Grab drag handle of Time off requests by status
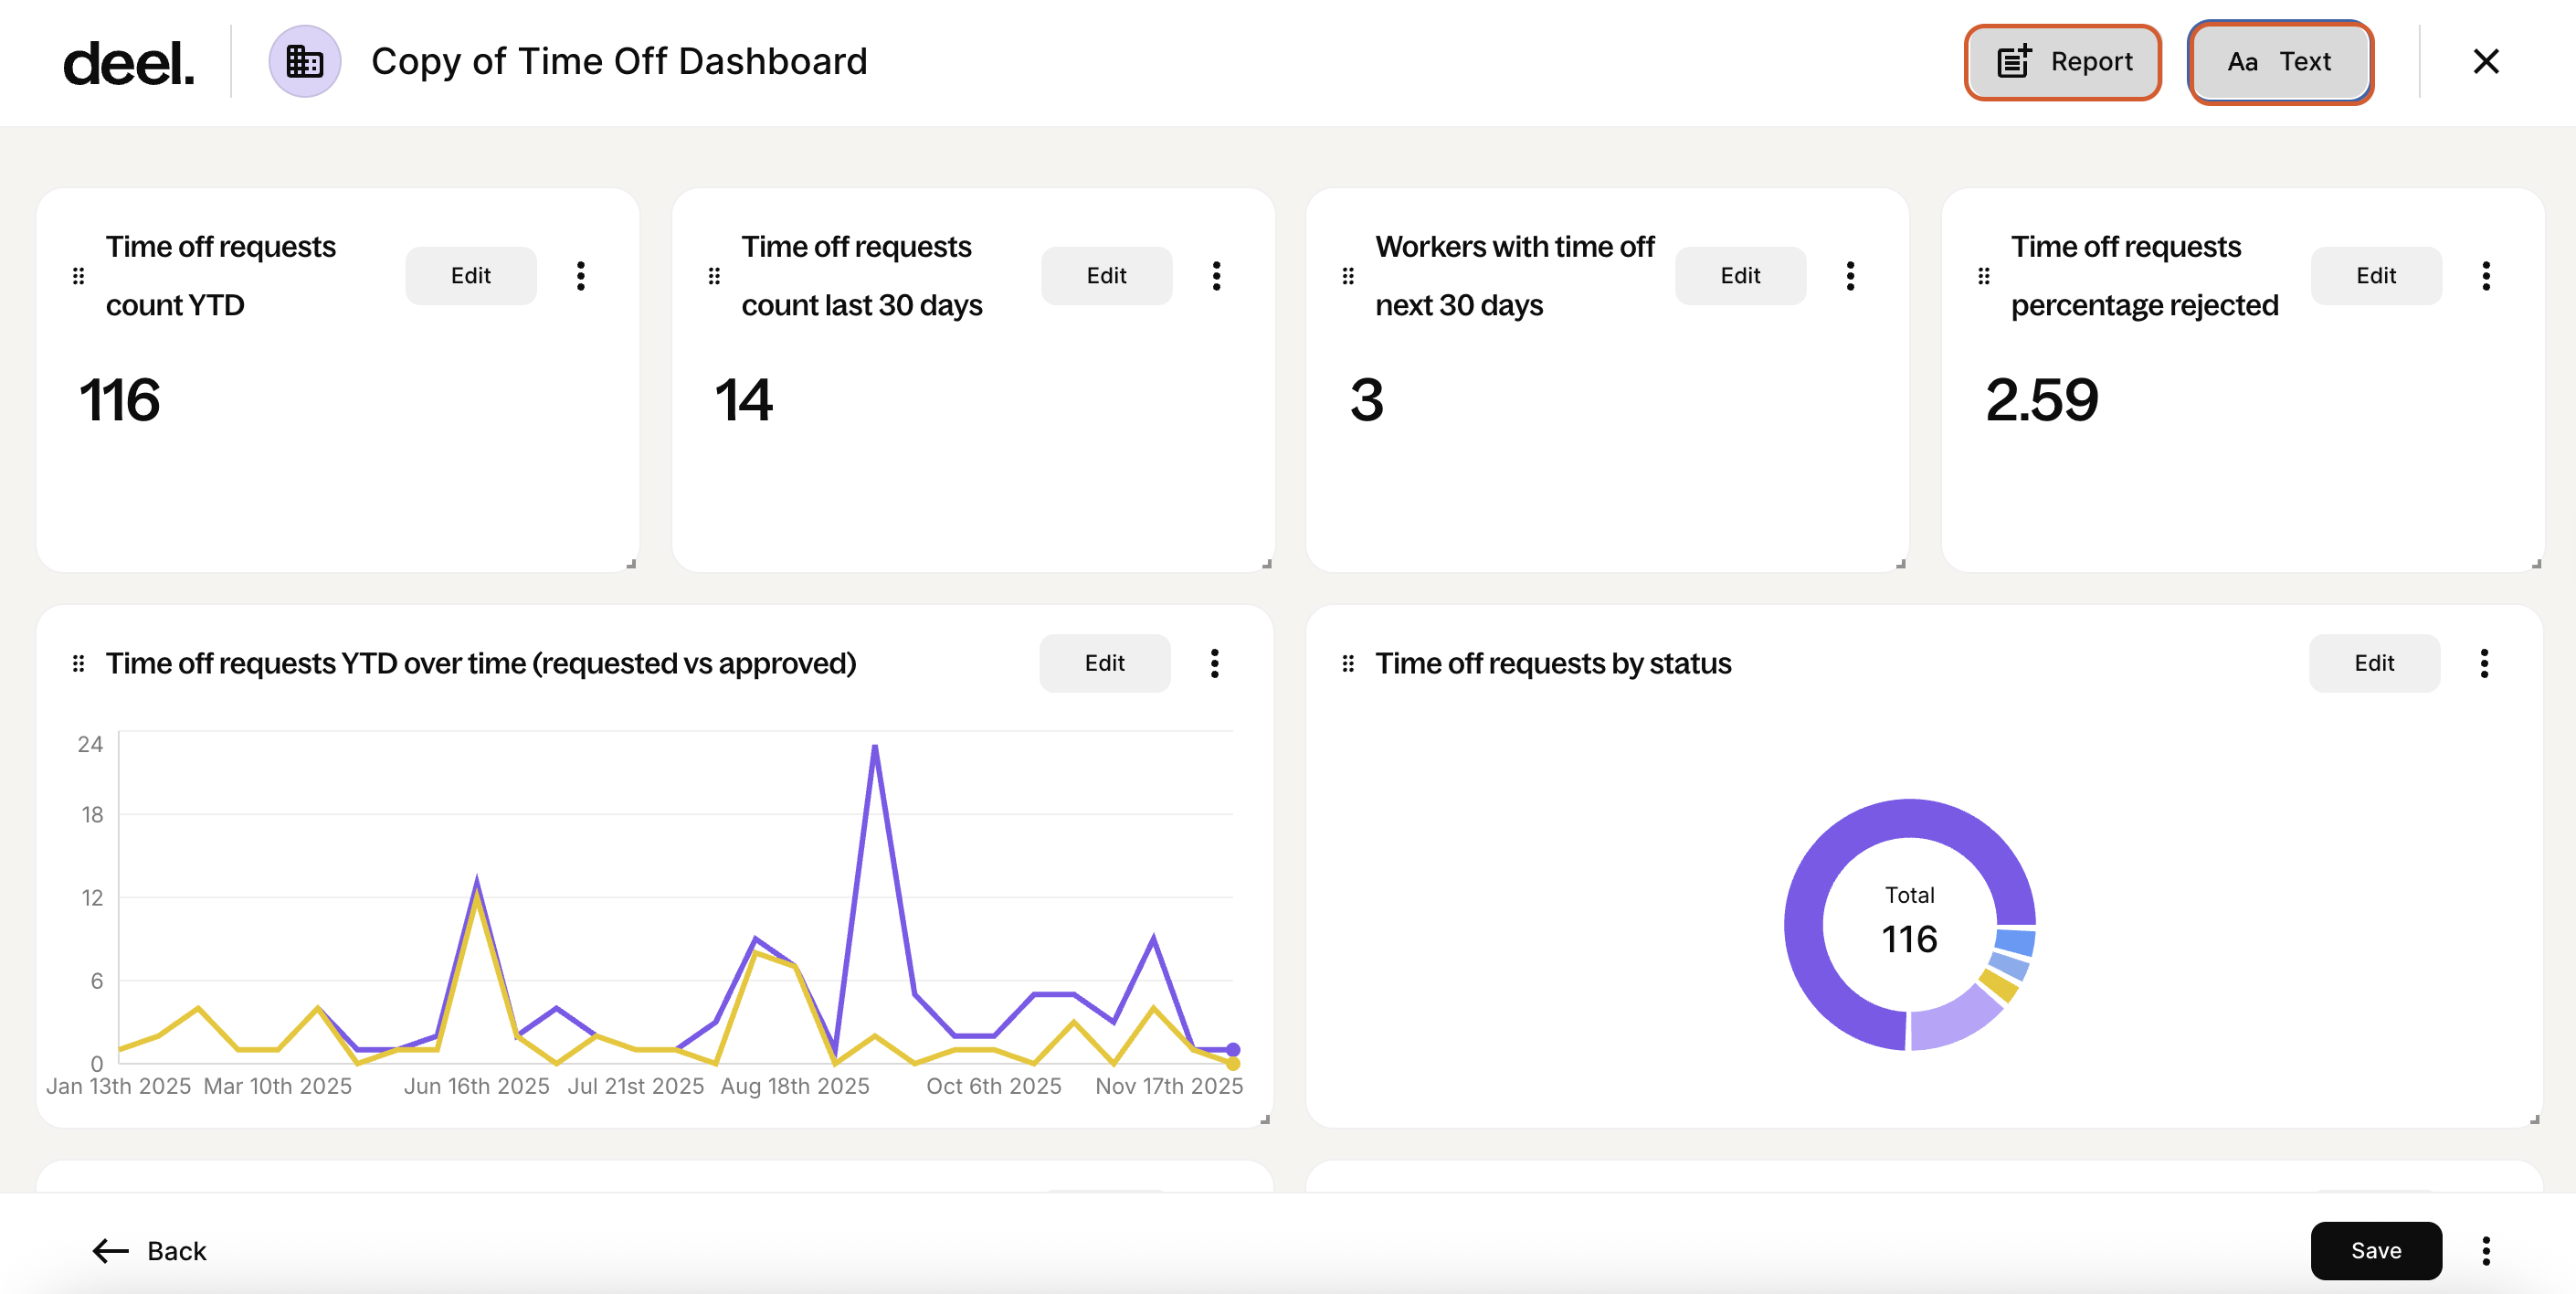The image size is (2576, 1294). pyautogui.click(x=1348, y=663)
